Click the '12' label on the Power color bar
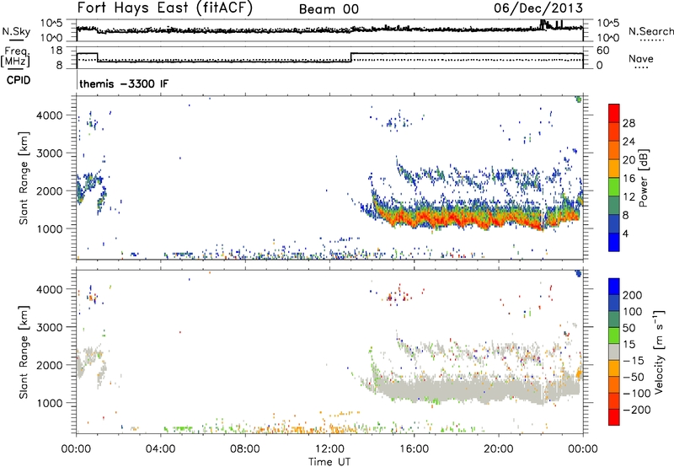Screen dimensions: 674x467 pos(629,197)
